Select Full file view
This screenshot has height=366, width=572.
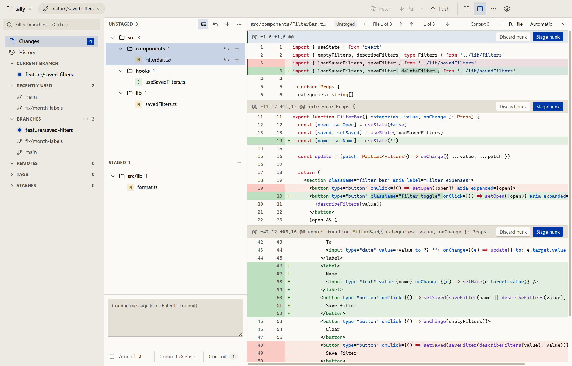pos(515,24)
